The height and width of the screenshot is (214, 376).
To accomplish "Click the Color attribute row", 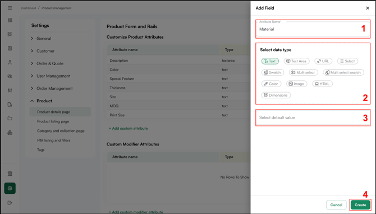I will pyautogui.click(x=178, y=70).
